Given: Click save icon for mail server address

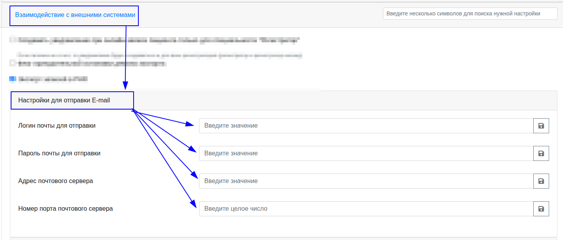Looking at the screenshot, I should pyautogui.click(x=541, y=181).
